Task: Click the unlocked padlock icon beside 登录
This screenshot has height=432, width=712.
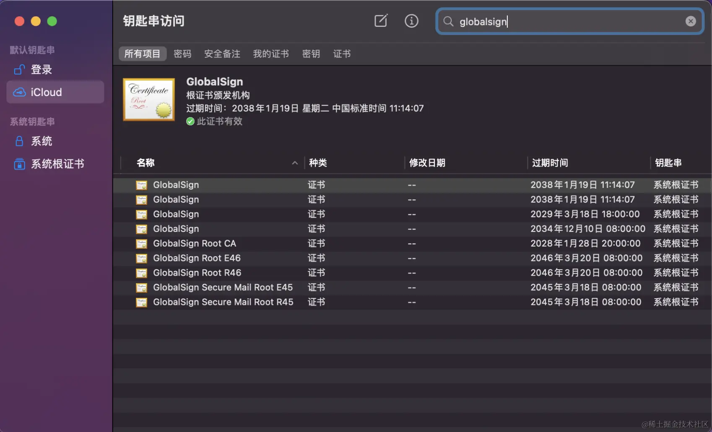Action: (19, 70)
